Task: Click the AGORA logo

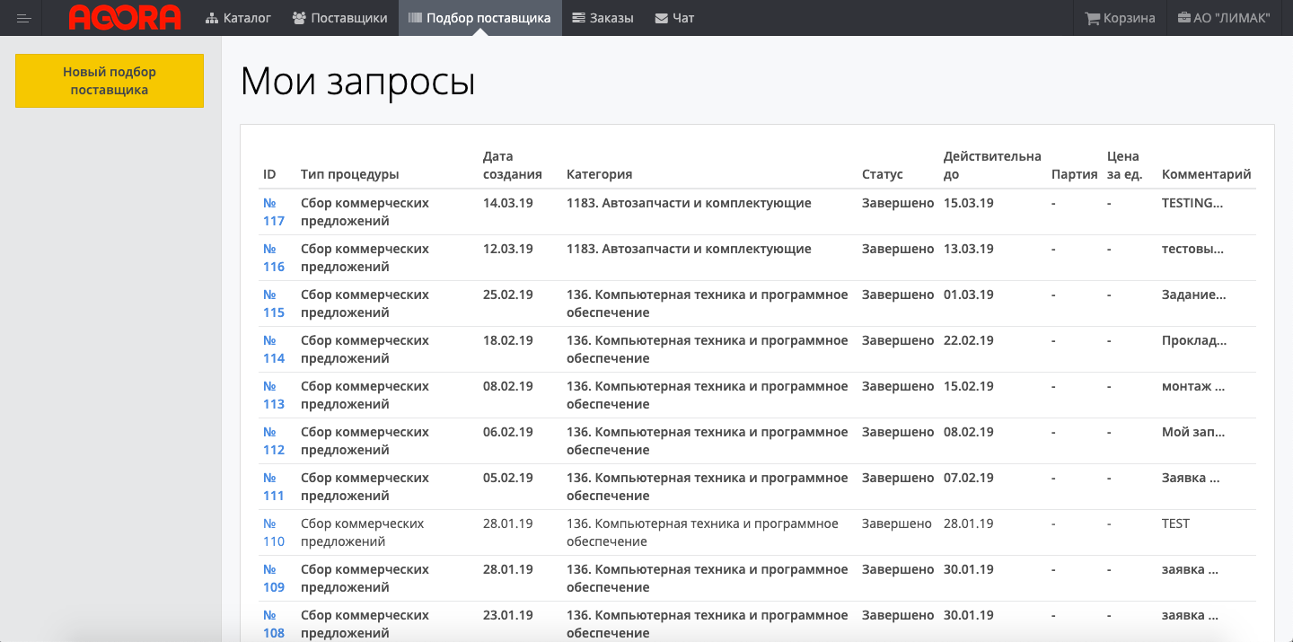Action: pos(125,18)
